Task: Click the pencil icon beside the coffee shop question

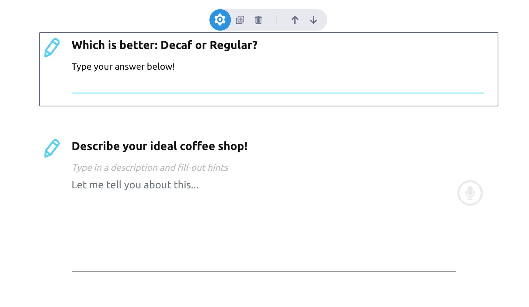Action: pyautogui.click(x=52, y=149)
